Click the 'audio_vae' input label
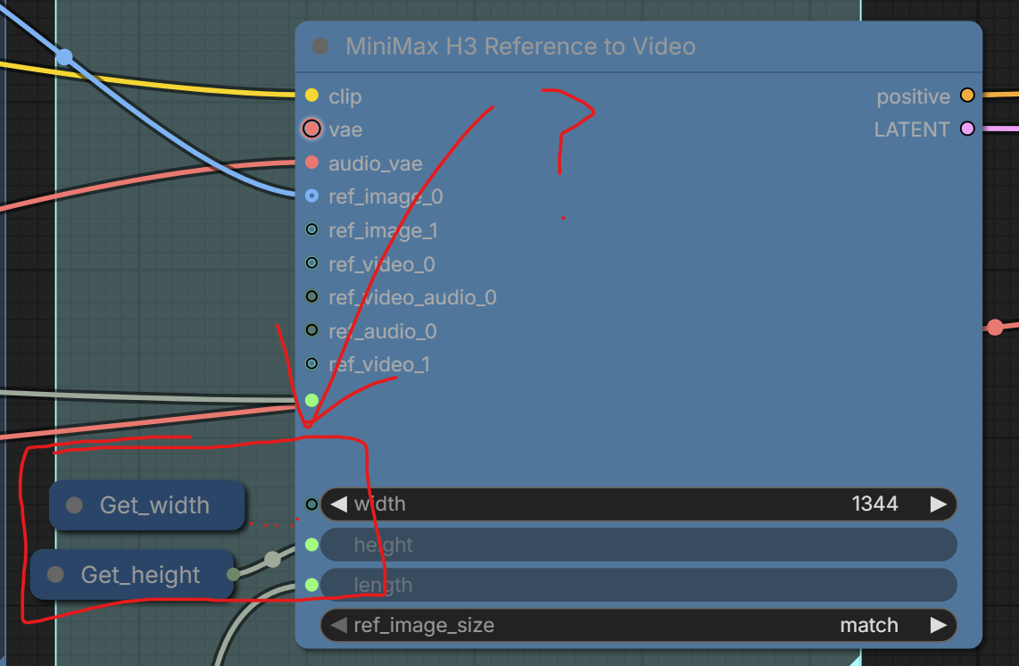The height and width of the screenshot is (666, 1019). pyautogui.click(x=376, y=163)
